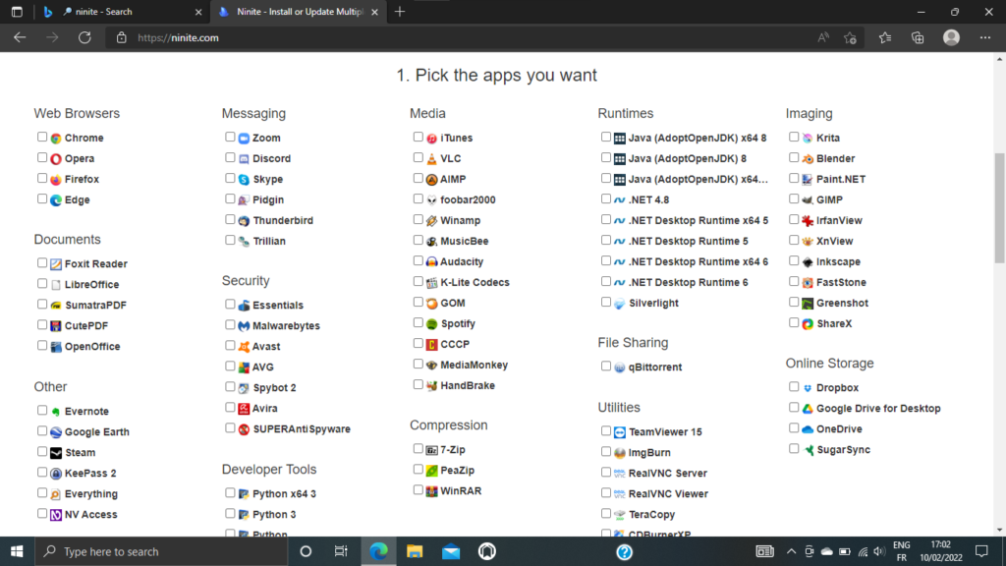The image size is (1006, 566).
Task: Click the MediaMonkey label
Action: coord(475,366)
